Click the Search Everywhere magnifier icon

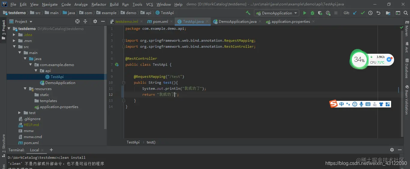(406, 13)
